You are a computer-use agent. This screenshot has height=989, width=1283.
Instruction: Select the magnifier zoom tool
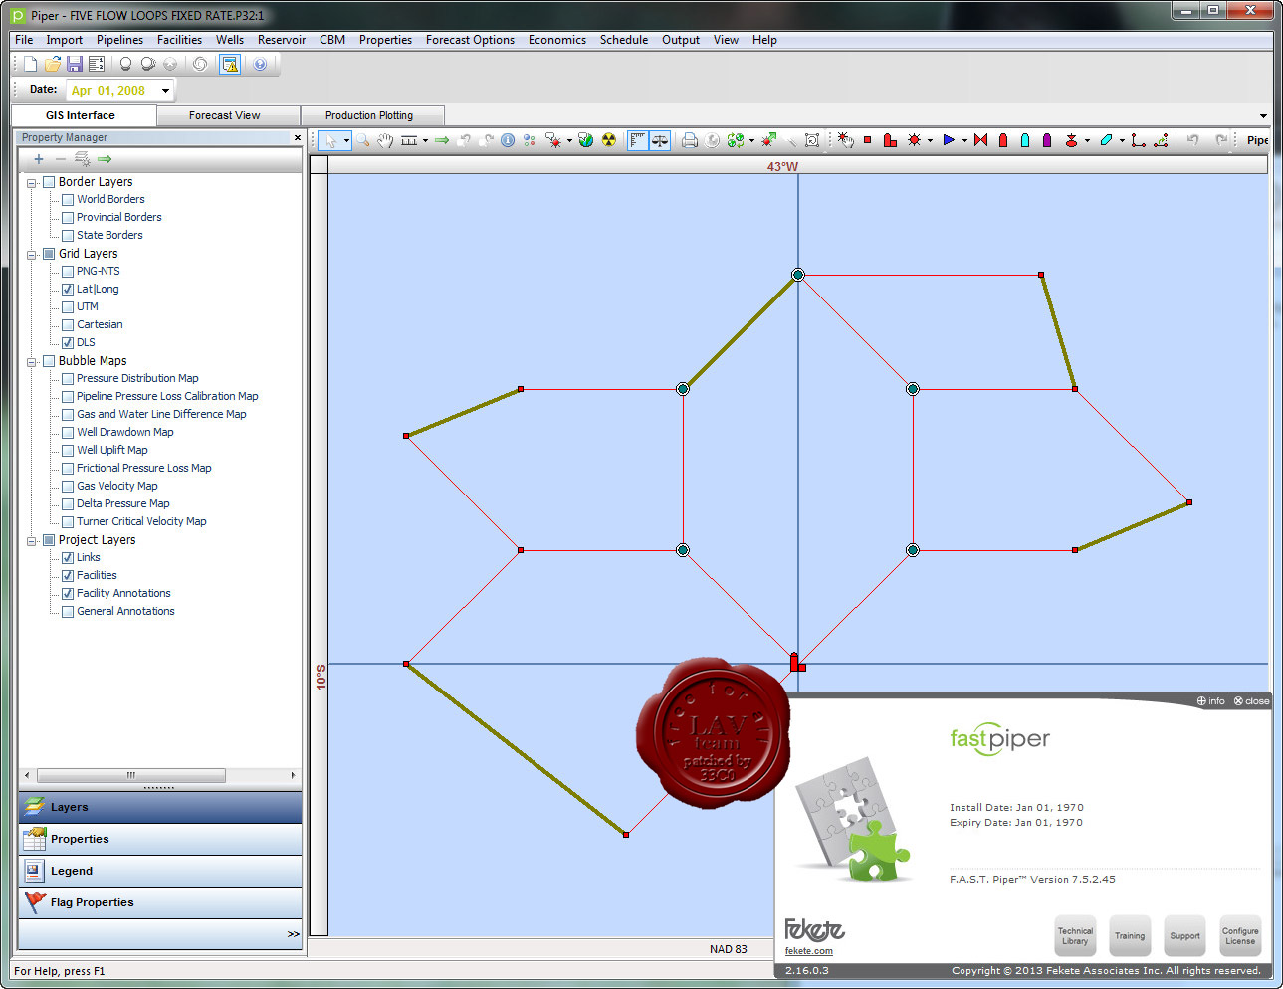click(x=363, y=140)
